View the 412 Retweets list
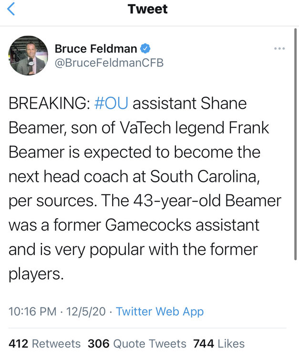This screenshot has width=299, height=358. [44, 343]
